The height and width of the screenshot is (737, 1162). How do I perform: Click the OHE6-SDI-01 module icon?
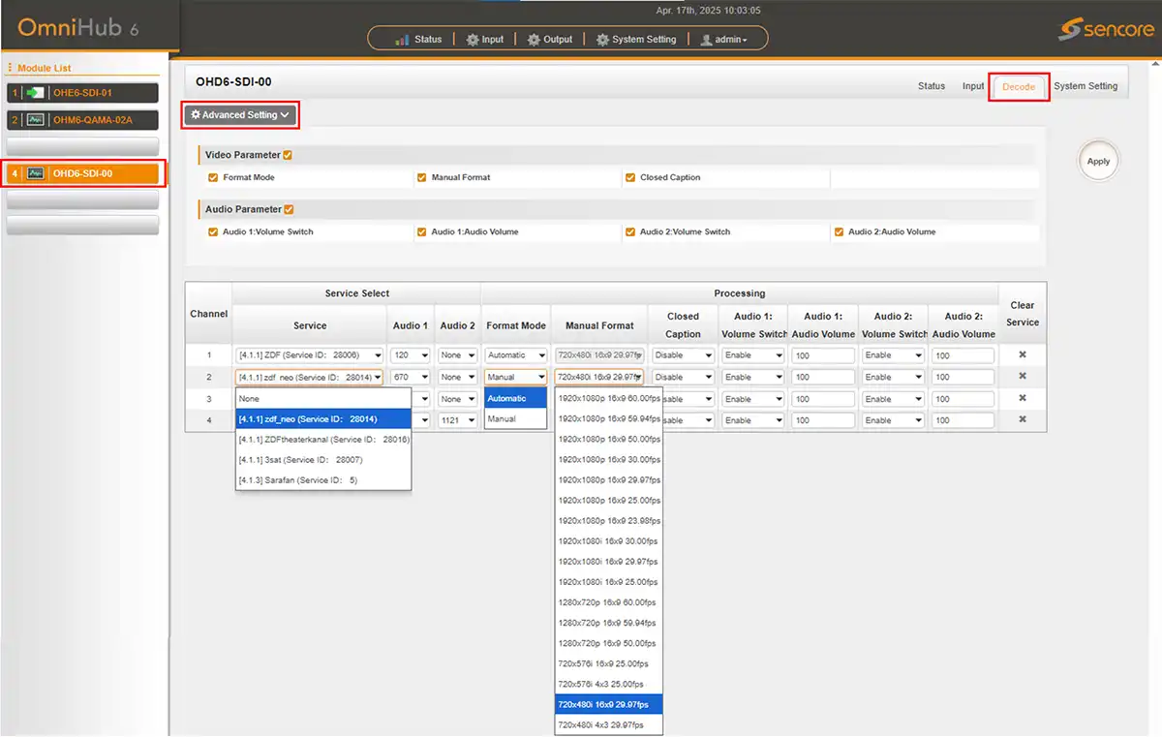pos(36,93)
